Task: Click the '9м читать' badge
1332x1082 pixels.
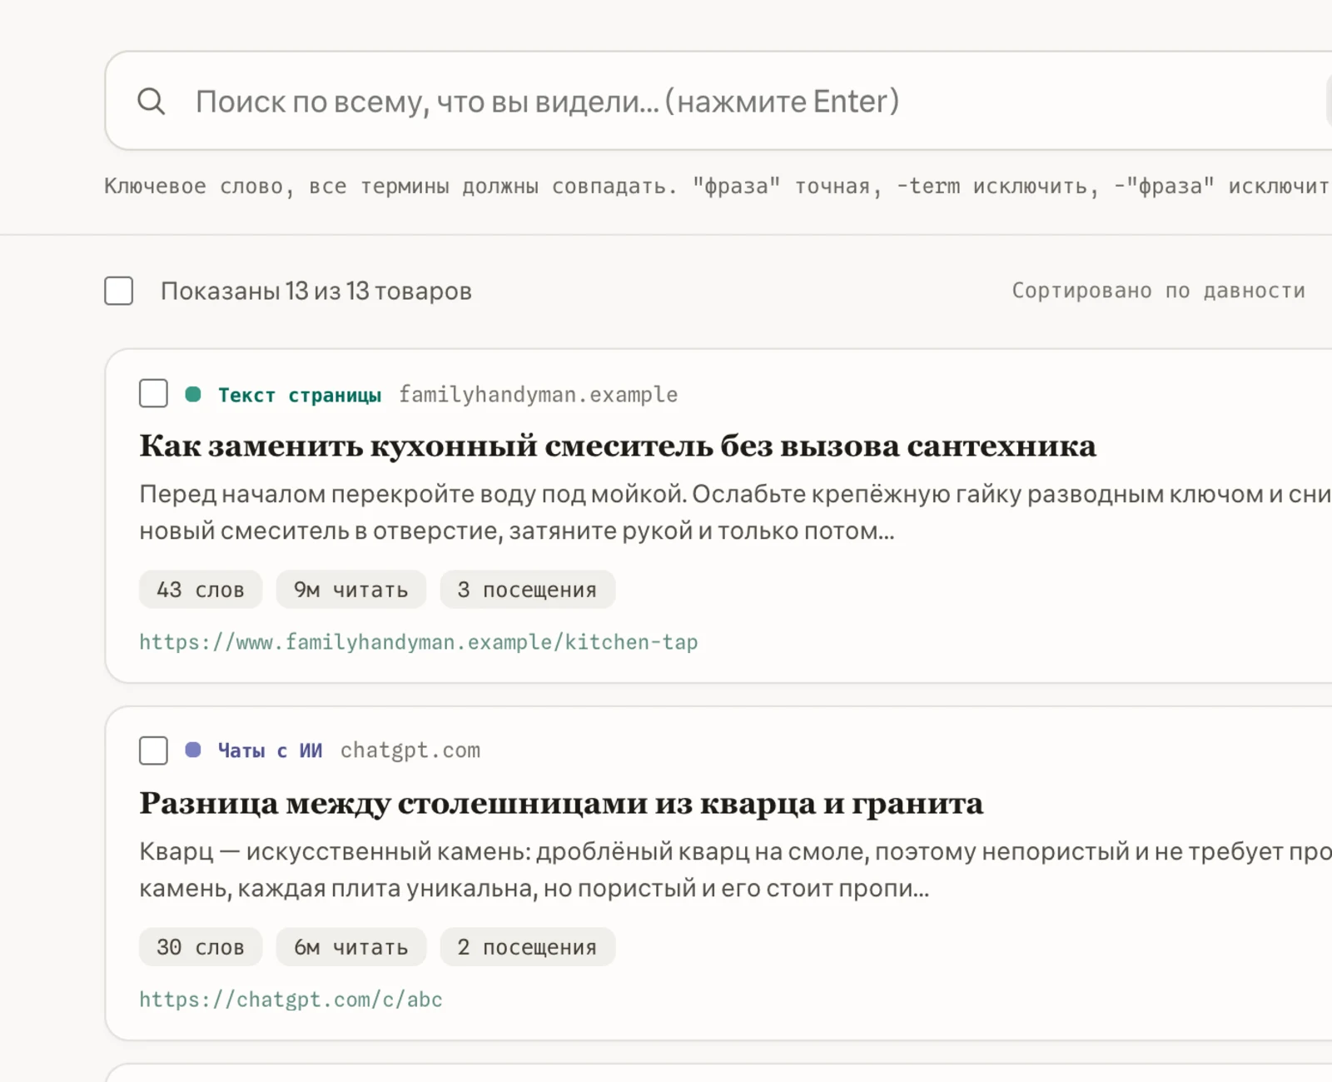Action: pos(351,590)
